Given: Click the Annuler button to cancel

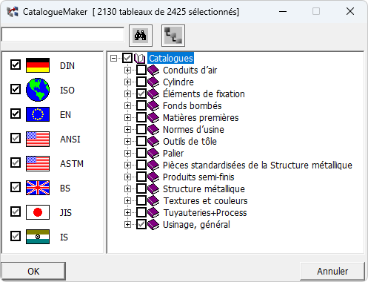Looking at the screenshot, I should click(332, 271).
